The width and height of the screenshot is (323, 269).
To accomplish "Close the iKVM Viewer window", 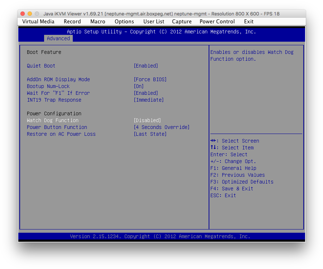I will pyautogui.click(x=23, y=14).
